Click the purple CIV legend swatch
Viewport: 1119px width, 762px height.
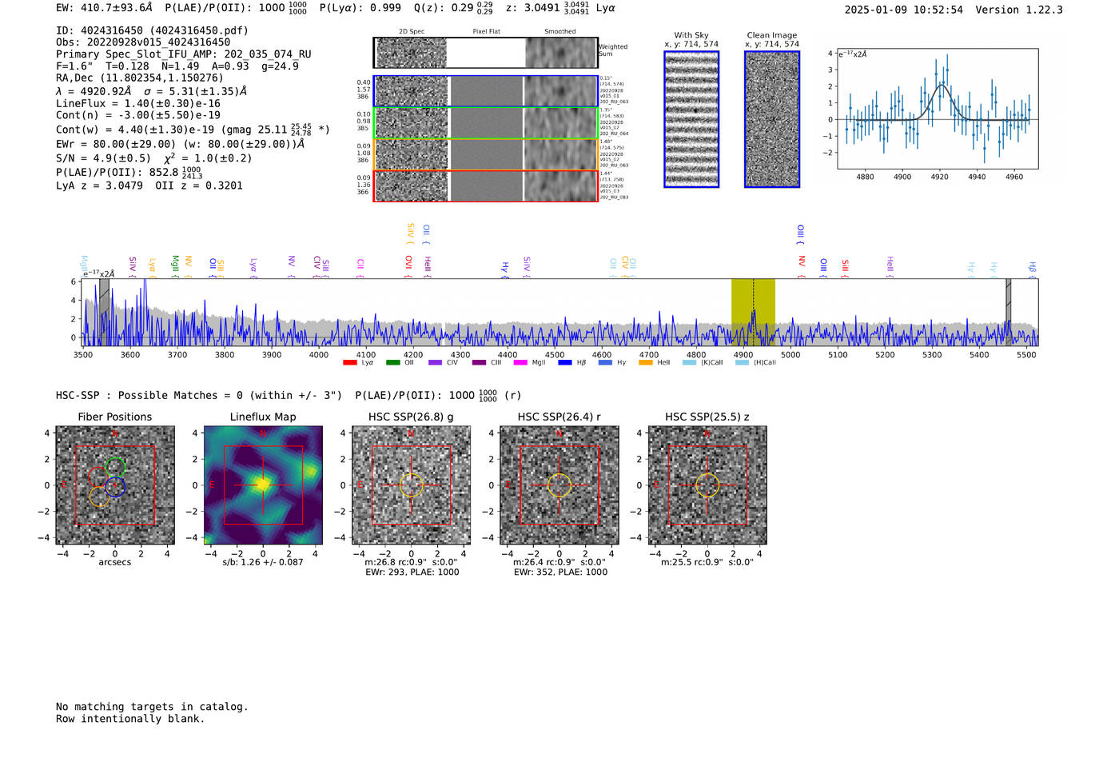point(435,363)
